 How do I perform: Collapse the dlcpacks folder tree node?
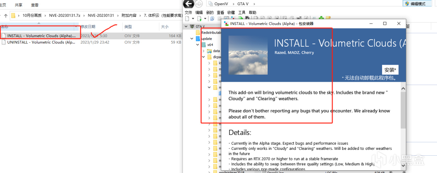coord(204,57)
